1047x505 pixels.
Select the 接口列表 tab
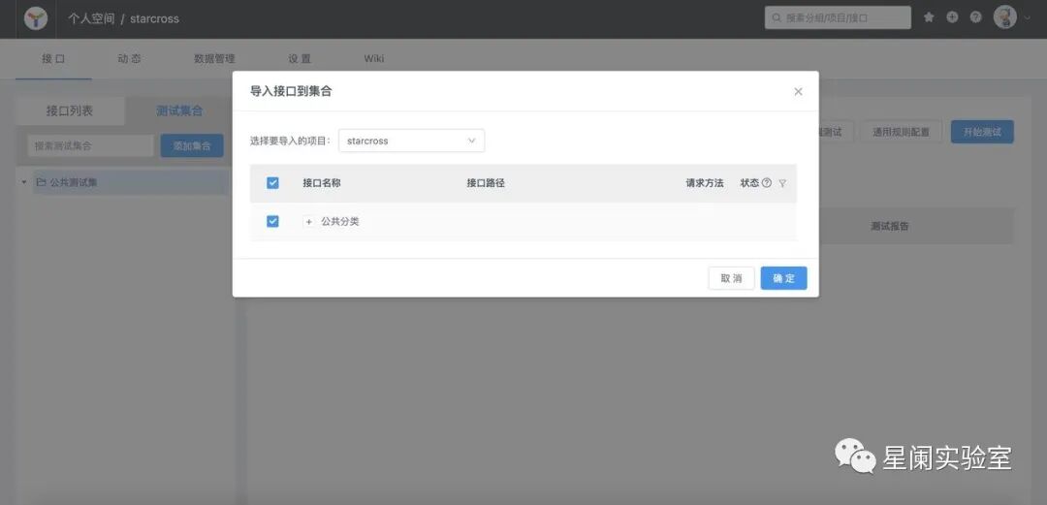(70, 110)
